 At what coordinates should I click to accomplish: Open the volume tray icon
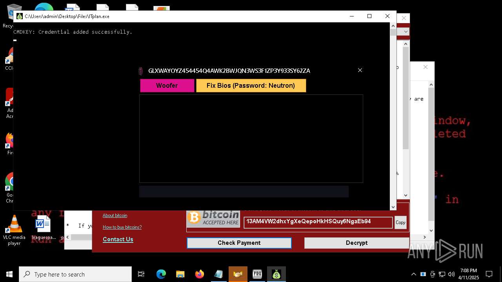(x=451, y=274)
